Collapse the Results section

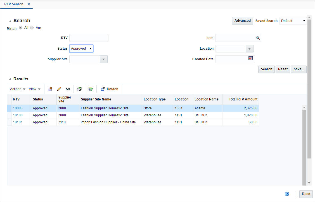10,79
